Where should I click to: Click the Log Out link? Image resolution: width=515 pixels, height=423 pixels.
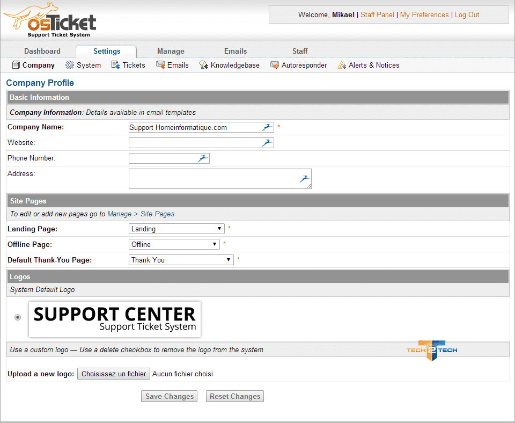(x=467, y=15)
